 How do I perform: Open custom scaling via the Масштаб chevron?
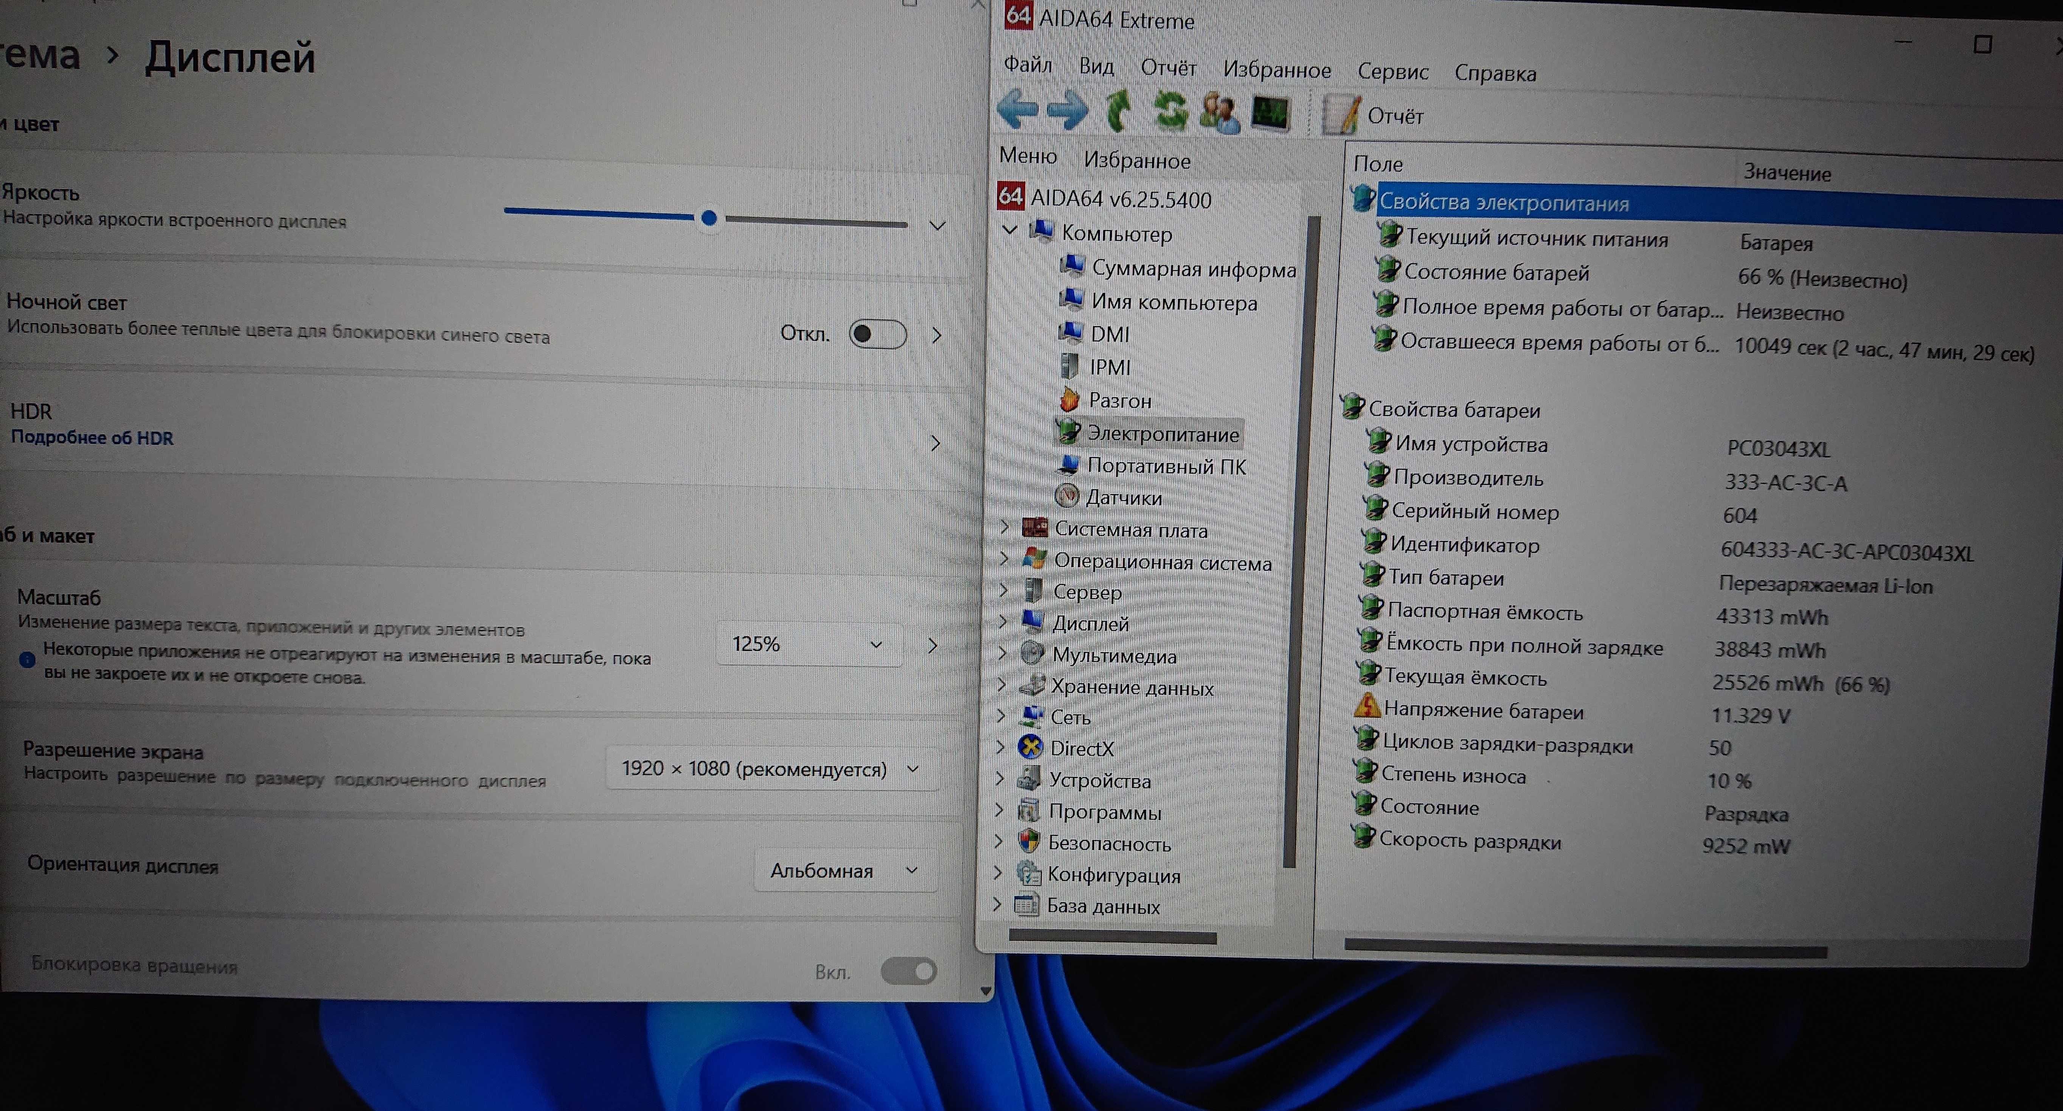click(x=932, y=645)
